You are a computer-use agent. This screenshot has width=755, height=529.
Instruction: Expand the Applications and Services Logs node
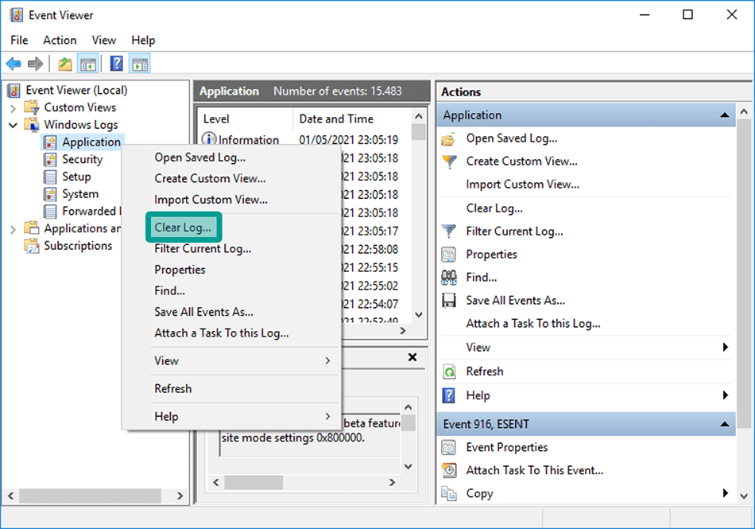pos(13,229)
